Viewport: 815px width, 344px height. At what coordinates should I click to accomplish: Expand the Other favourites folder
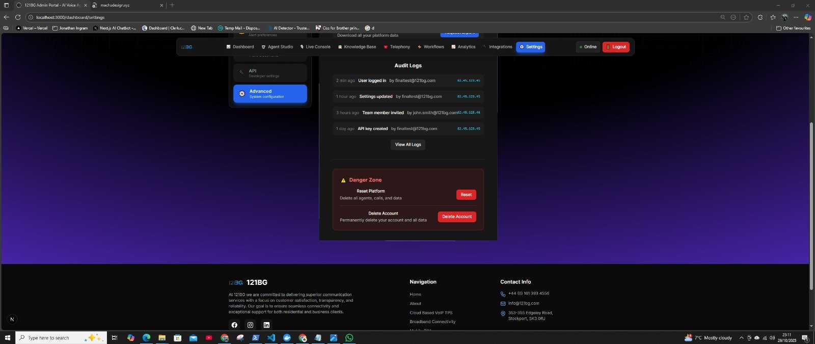pyautogui.click(x=793, y=28)
